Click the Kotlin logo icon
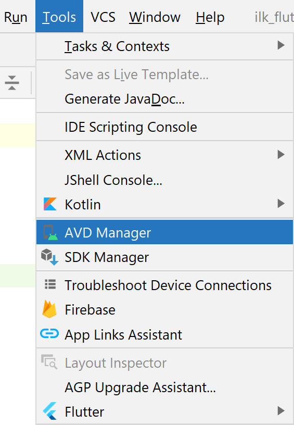Viewport: 294px width, 425px height. (50, 204)
